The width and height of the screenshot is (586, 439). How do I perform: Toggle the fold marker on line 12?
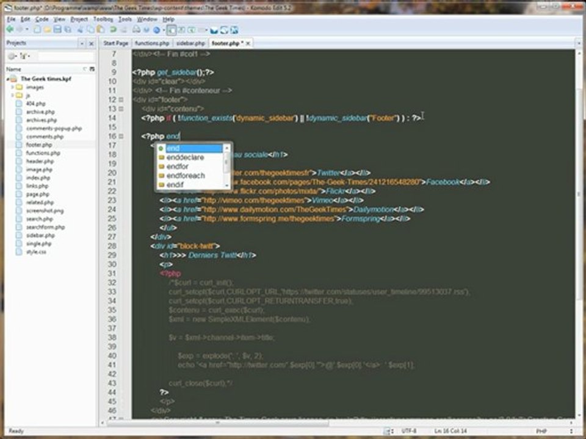click(121, 99)
